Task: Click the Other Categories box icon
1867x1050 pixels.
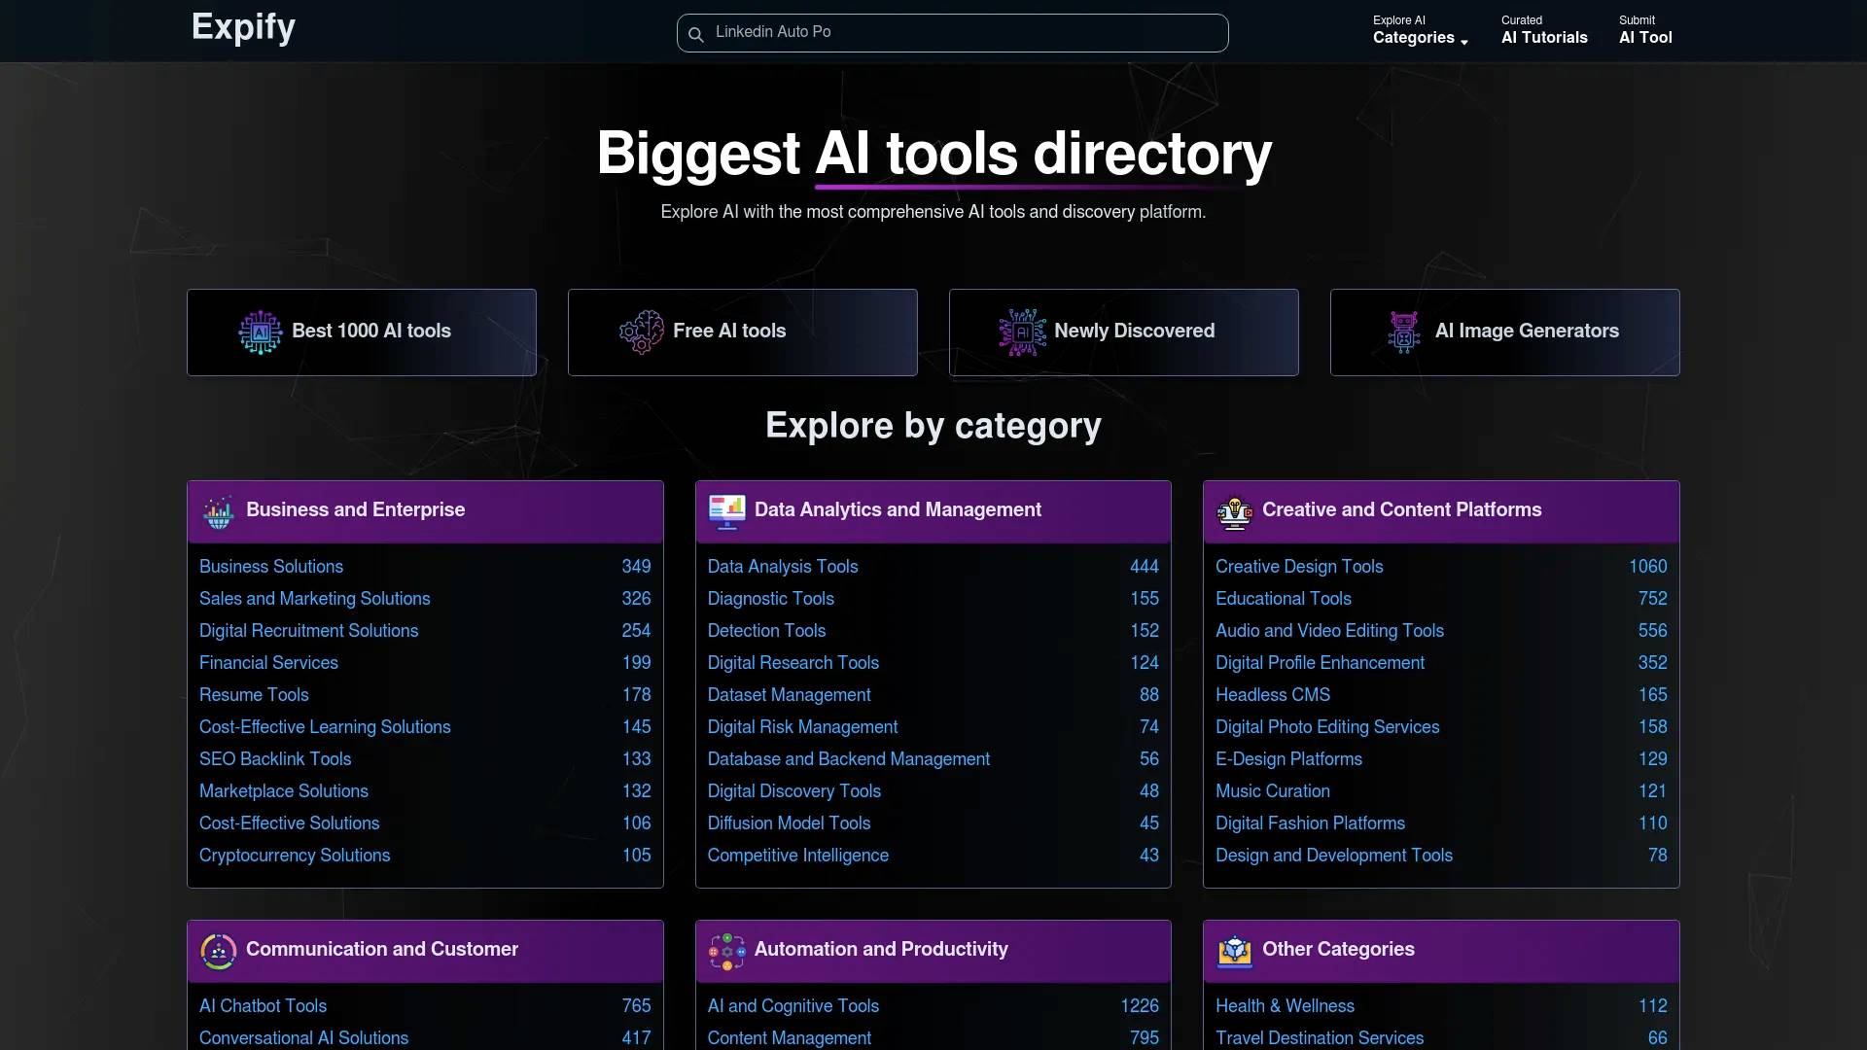Action: [1235, 952]
